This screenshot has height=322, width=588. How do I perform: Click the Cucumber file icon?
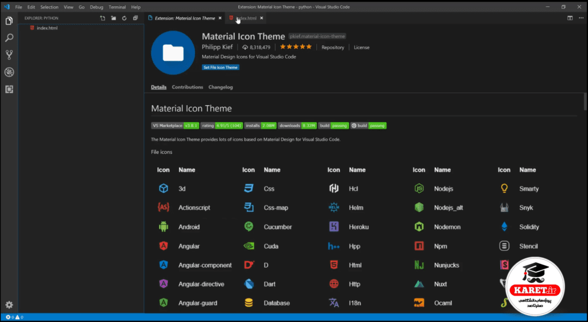pos(249,226)
